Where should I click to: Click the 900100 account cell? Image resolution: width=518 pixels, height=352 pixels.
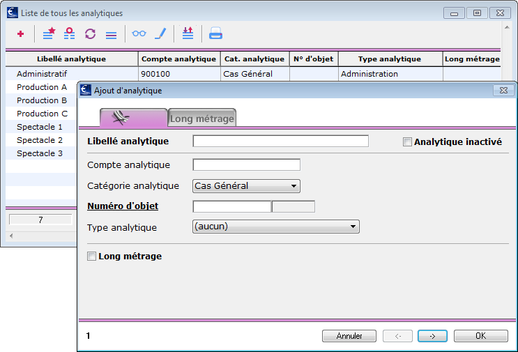pos(179,74)
